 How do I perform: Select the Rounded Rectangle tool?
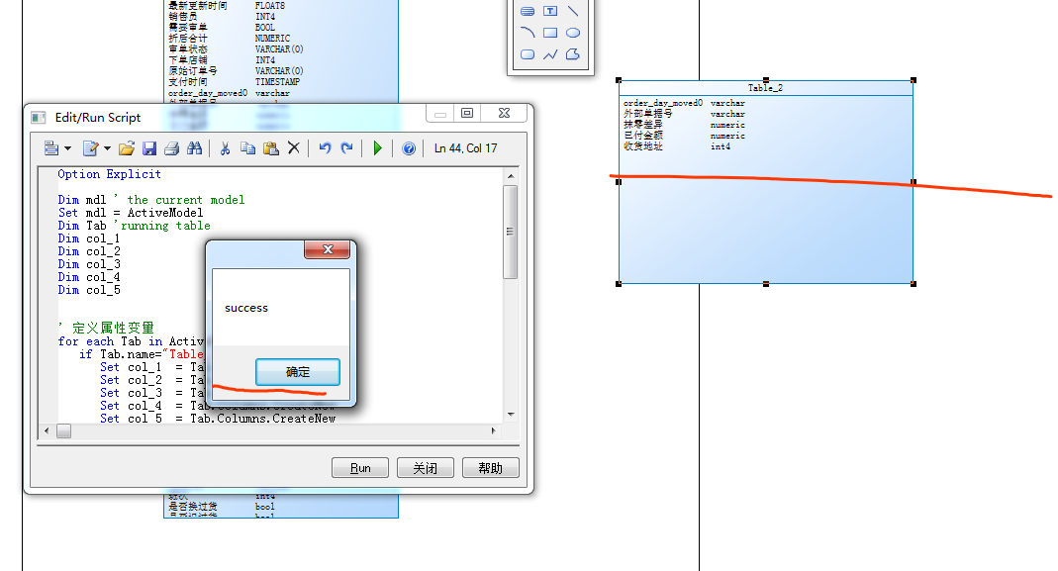point(528,53)
